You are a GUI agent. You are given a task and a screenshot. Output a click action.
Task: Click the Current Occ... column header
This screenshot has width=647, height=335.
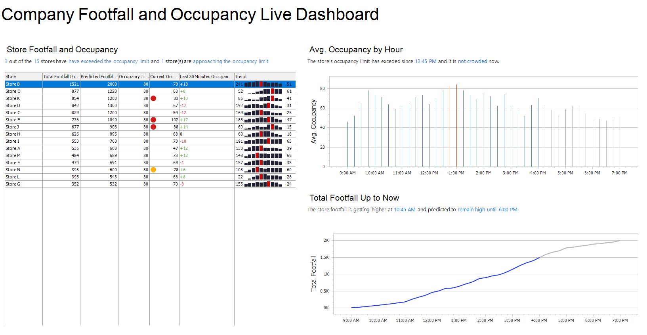click(164, 77)
